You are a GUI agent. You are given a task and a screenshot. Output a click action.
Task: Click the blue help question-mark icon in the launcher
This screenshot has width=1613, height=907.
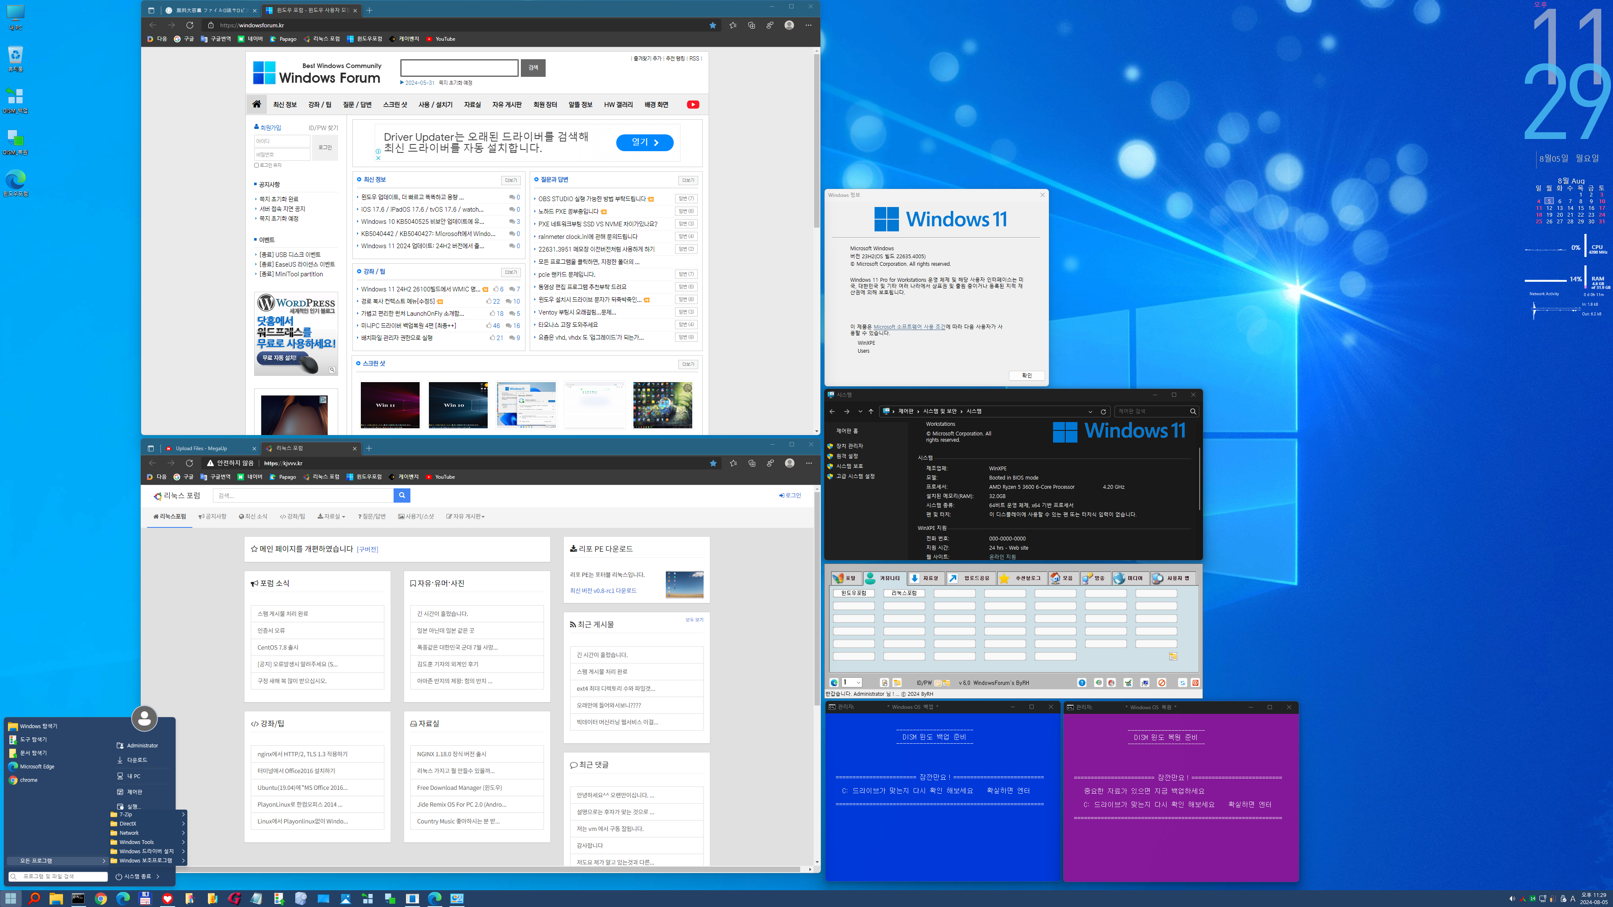1081,682
